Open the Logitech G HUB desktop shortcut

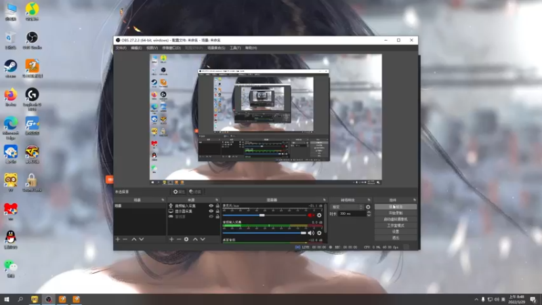pos(32,99)
